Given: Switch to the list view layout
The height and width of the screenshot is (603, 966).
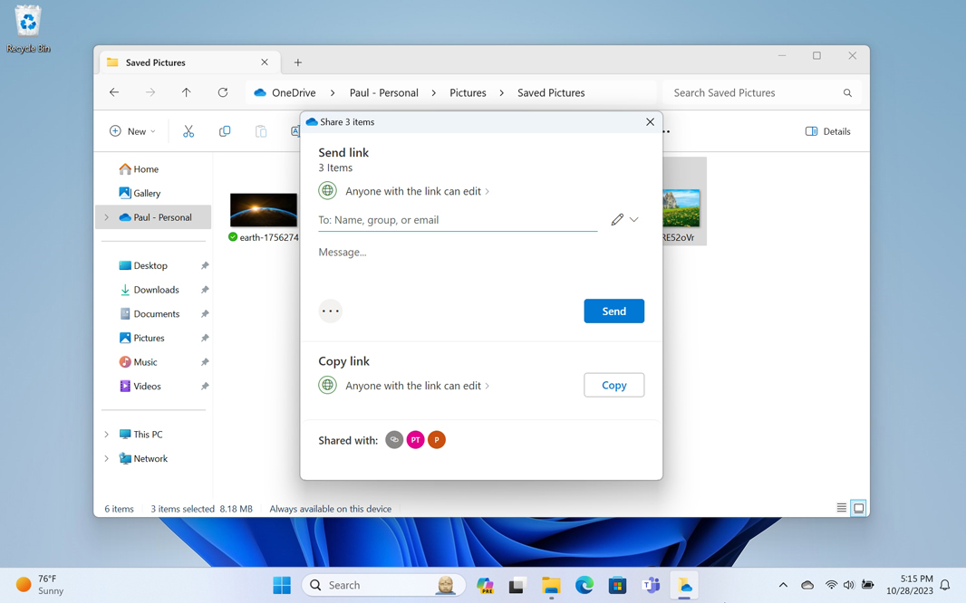Looking at the screenshot, I should (842, 508).
